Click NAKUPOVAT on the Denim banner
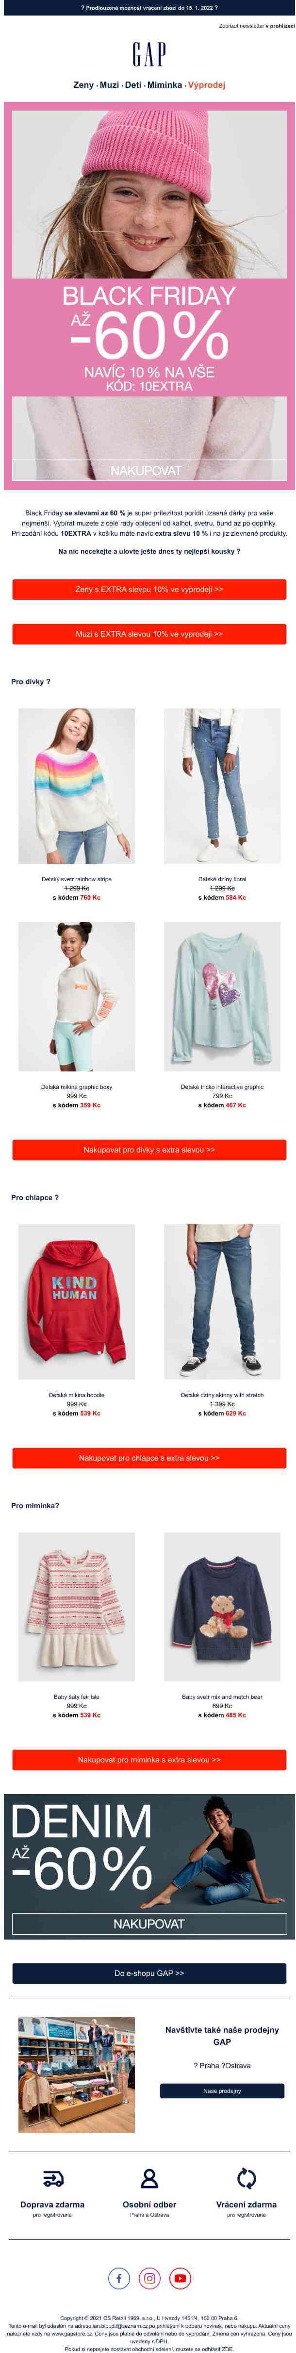 pos(149,1923)
